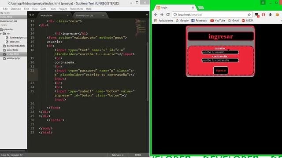Image resolution: width=282 pixels, height=158 pixels.
Task: Click the Chrome profile icon
Action: (263, 3)
